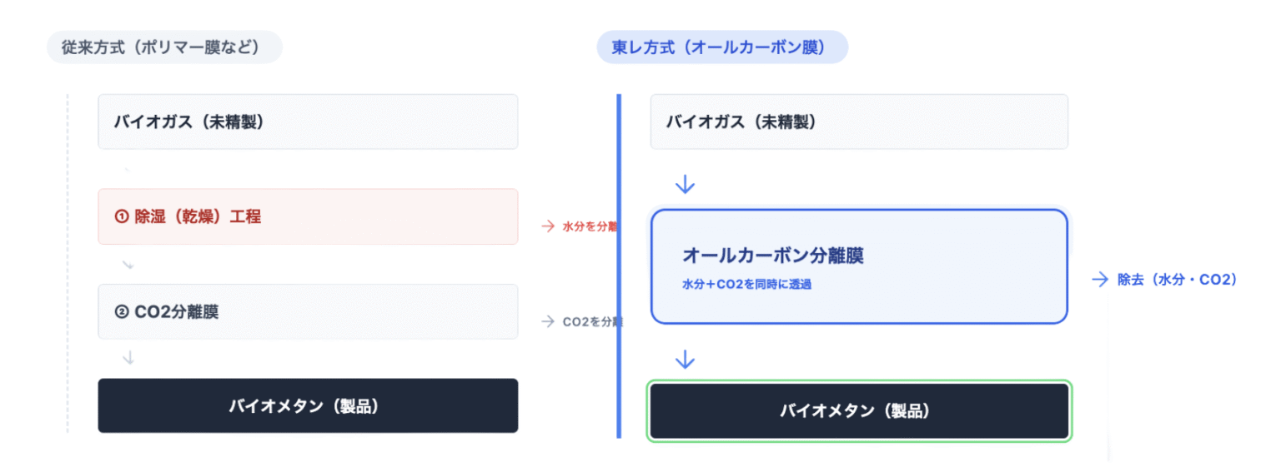The width and height of the screenshot is (1281, 467).
Task: Click the green-outlined バイオメタン（製品） box
Action: tap(859, 411)
